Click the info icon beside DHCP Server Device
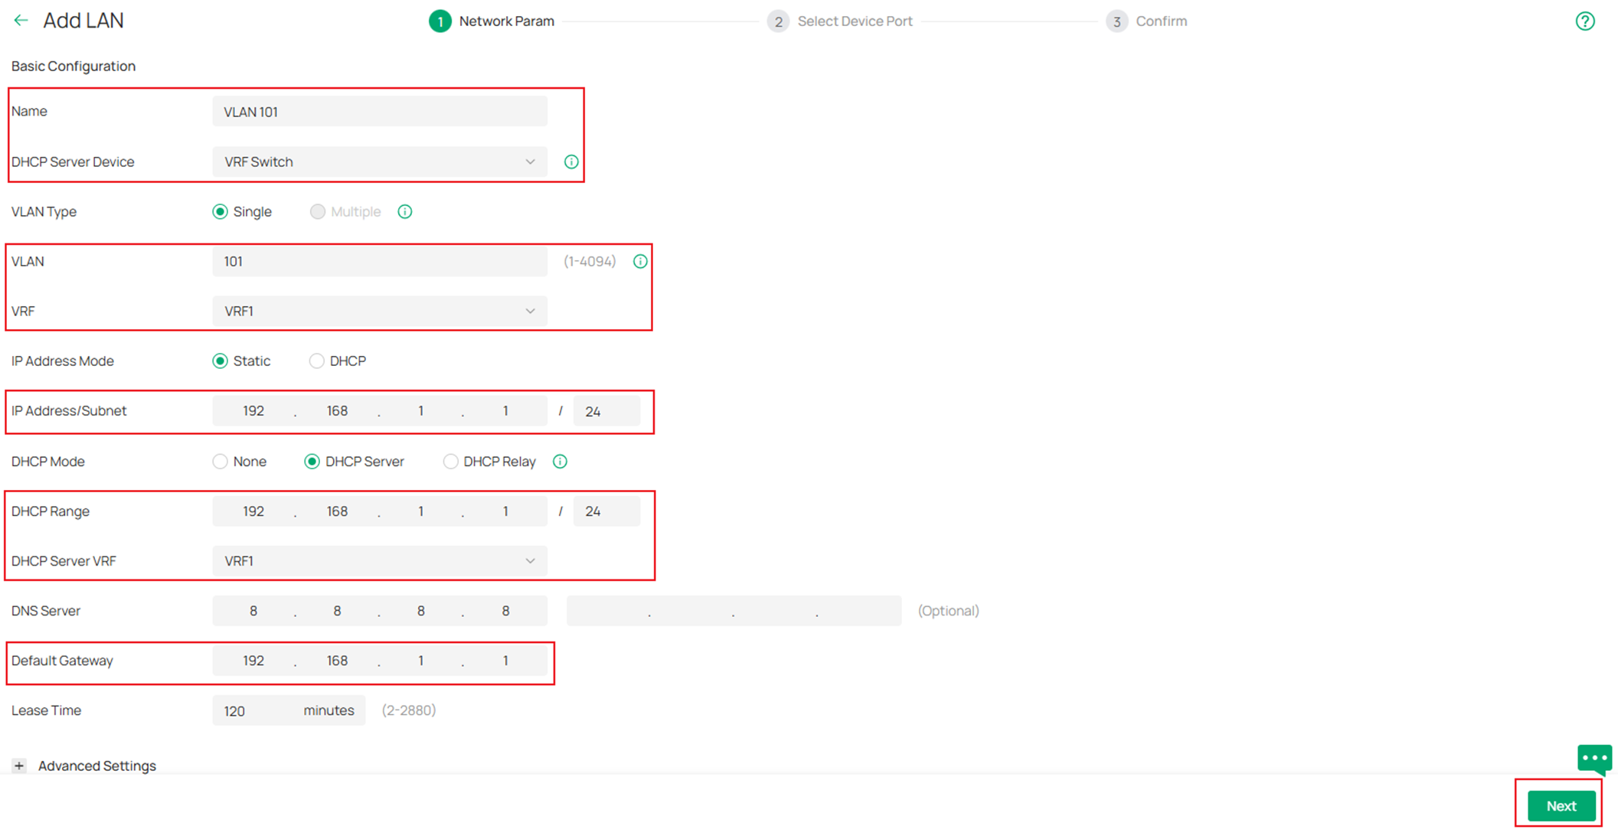This screenshot has height=829, width=1618. coord(570,162)
